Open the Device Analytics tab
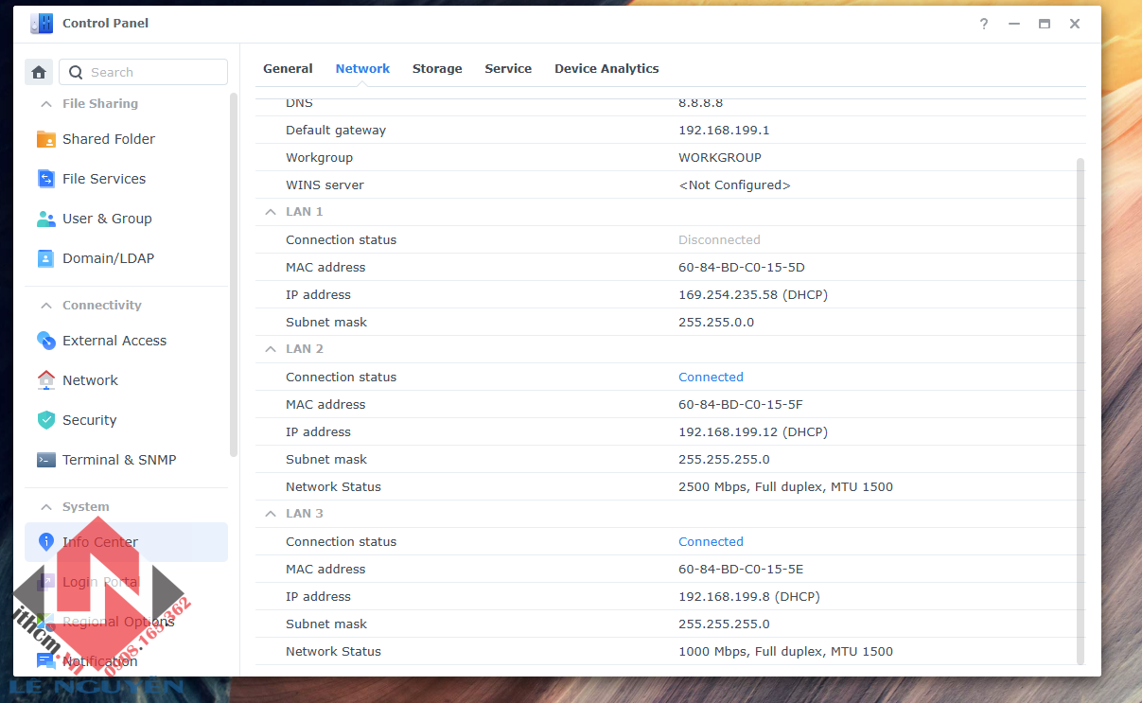The height and width of the screenshot is (703, 1142). [x=606, y=69]
